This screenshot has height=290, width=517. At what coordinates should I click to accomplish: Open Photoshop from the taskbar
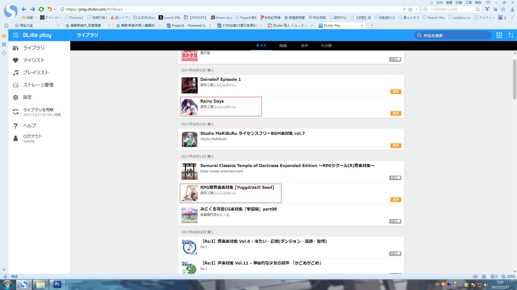point(57,284)
